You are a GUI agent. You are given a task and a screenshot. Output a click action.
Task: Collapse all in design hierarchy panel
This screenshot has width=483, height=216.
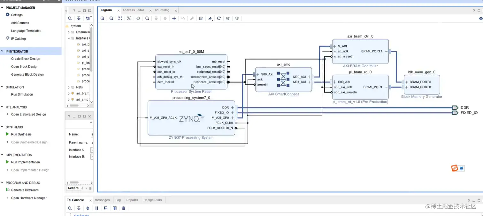tap(79, 19)
